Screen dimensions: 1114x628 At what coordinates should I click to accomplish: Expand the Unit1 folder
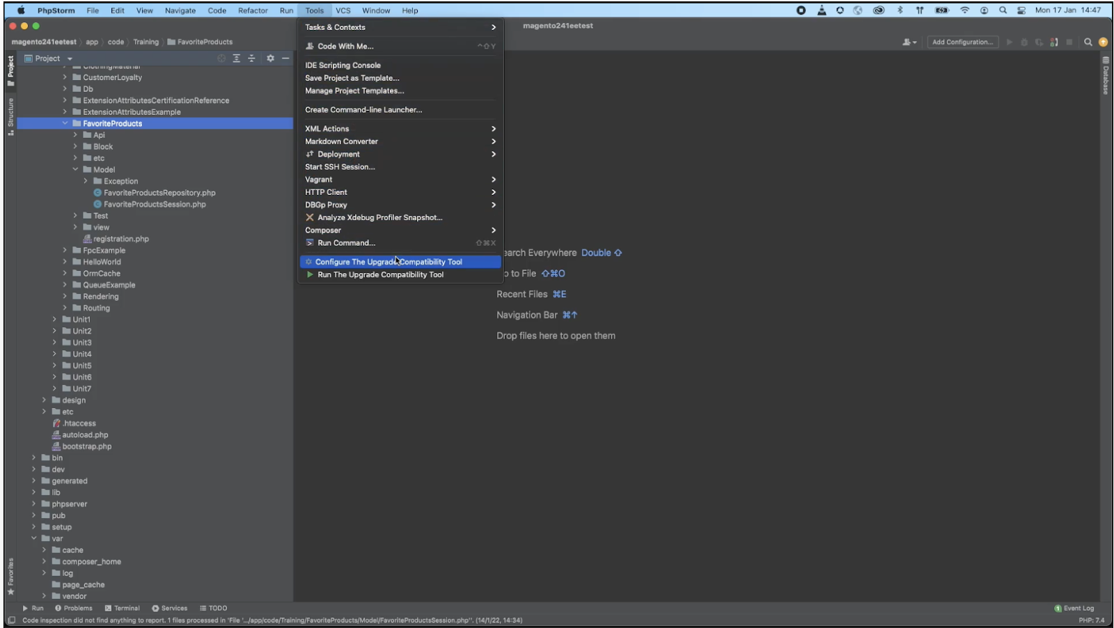coord(54,320)
